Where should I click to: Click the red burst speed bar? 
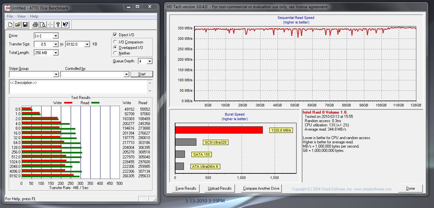(x=219, y=130)
